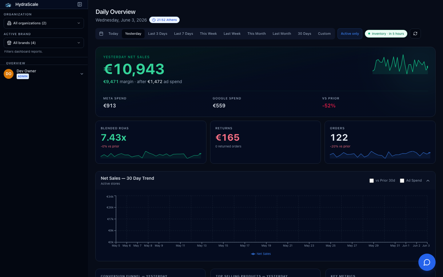Click the Google Spend €559 value
This screenshot has width=443, height=277.
[219, 106]
